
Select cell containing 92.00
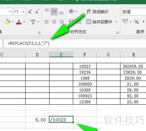[133, 96]
